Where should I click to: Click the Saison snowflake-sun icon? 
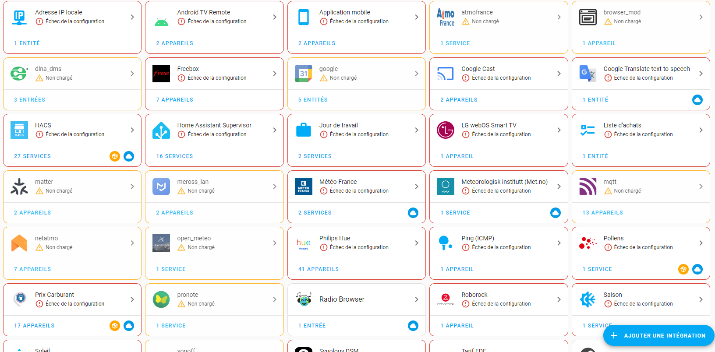pyautogui.click(x=588, y=299)
